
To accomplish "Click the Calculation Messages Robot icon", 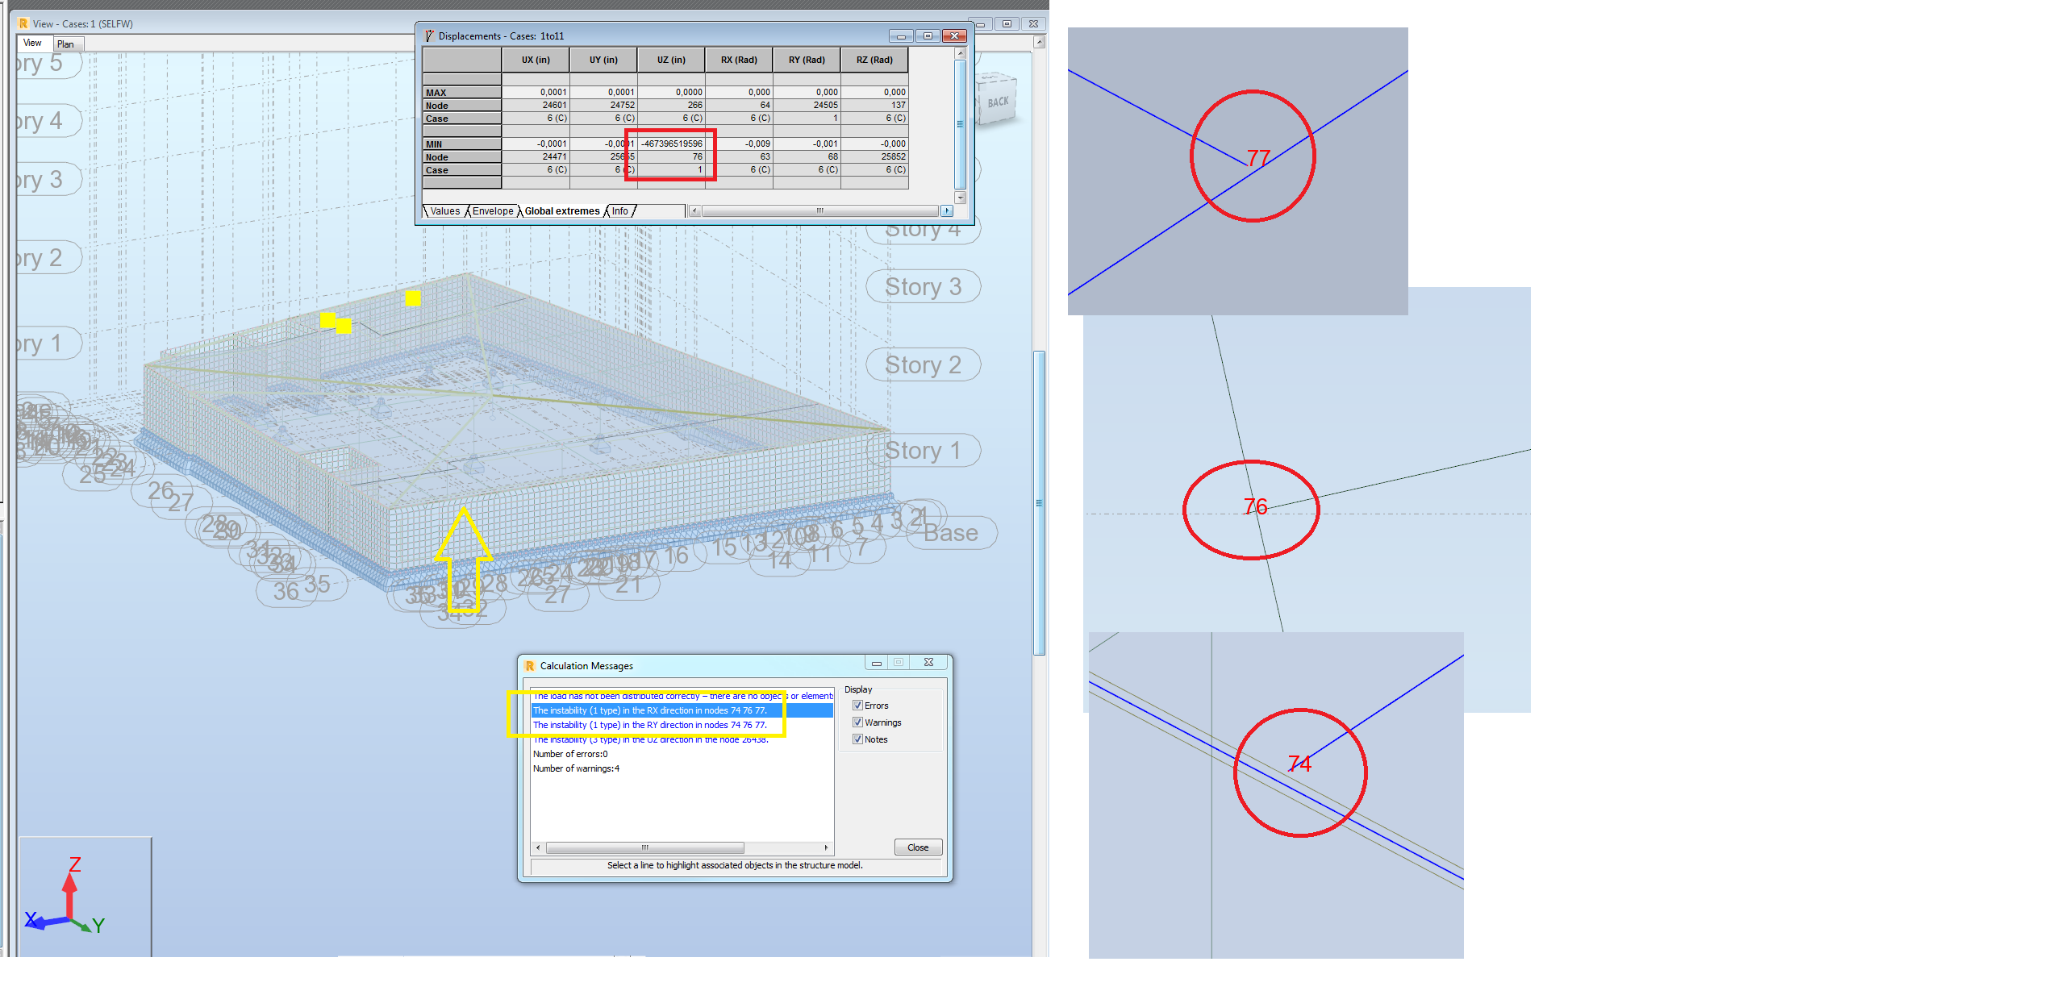I will [530, 666].
